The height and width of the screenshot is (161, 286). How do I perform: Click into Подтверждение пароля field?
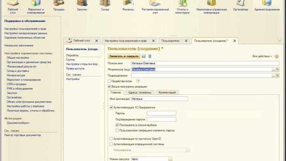click(x=162, y=119)
